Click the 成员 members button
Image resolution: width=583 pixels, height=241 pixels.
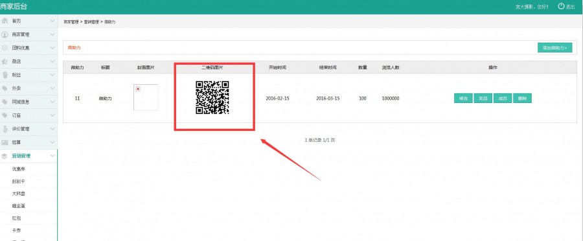coord(503,98)
